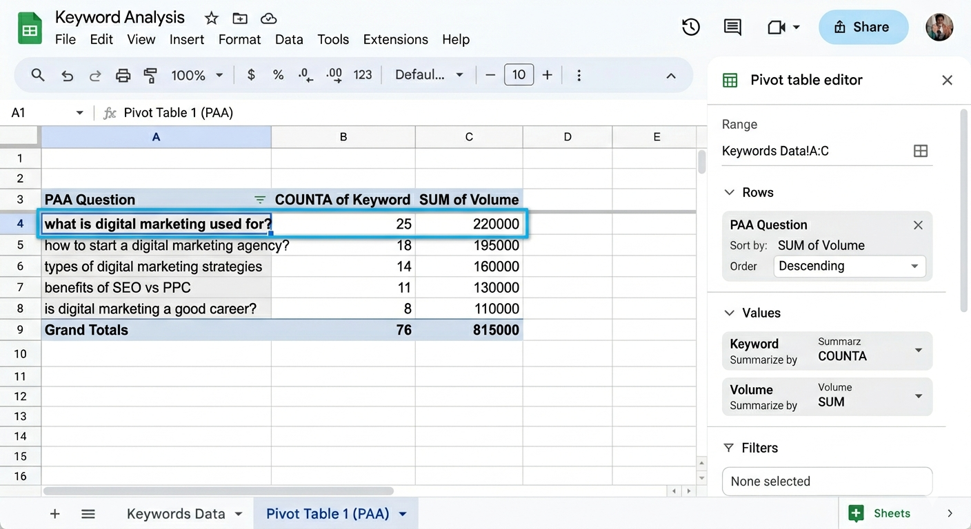The height and width of the screenshot is (529, 971).
Task: Format selection as currency
Action: pyautogui.click(x=251, y=75)
